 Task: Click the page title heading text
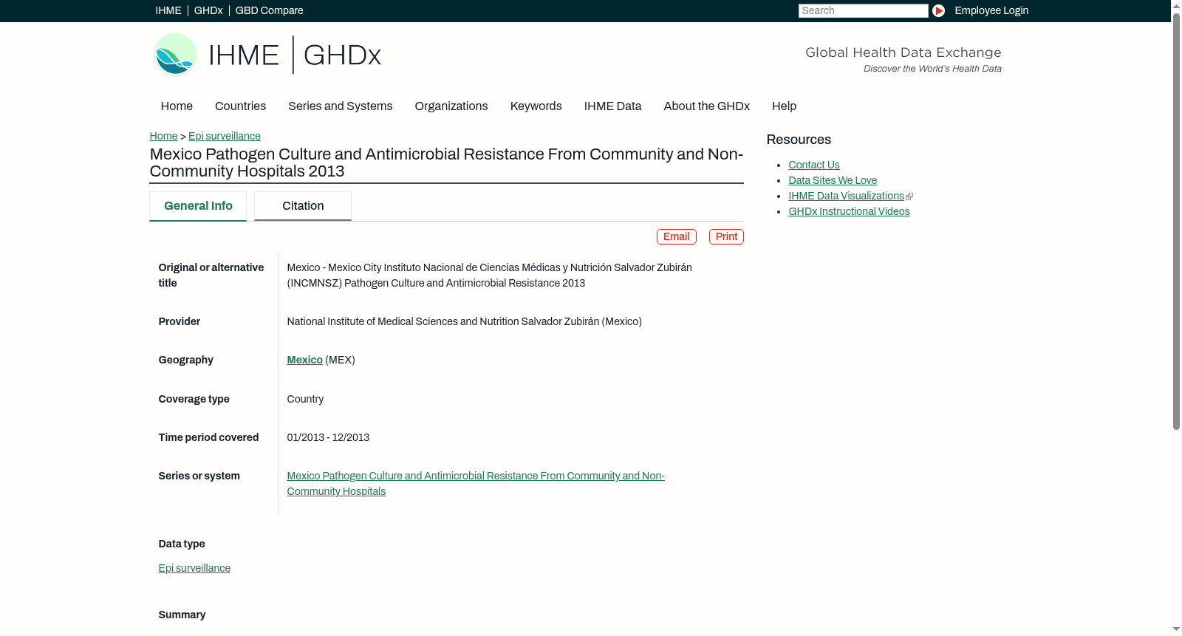tap(446, 163)
